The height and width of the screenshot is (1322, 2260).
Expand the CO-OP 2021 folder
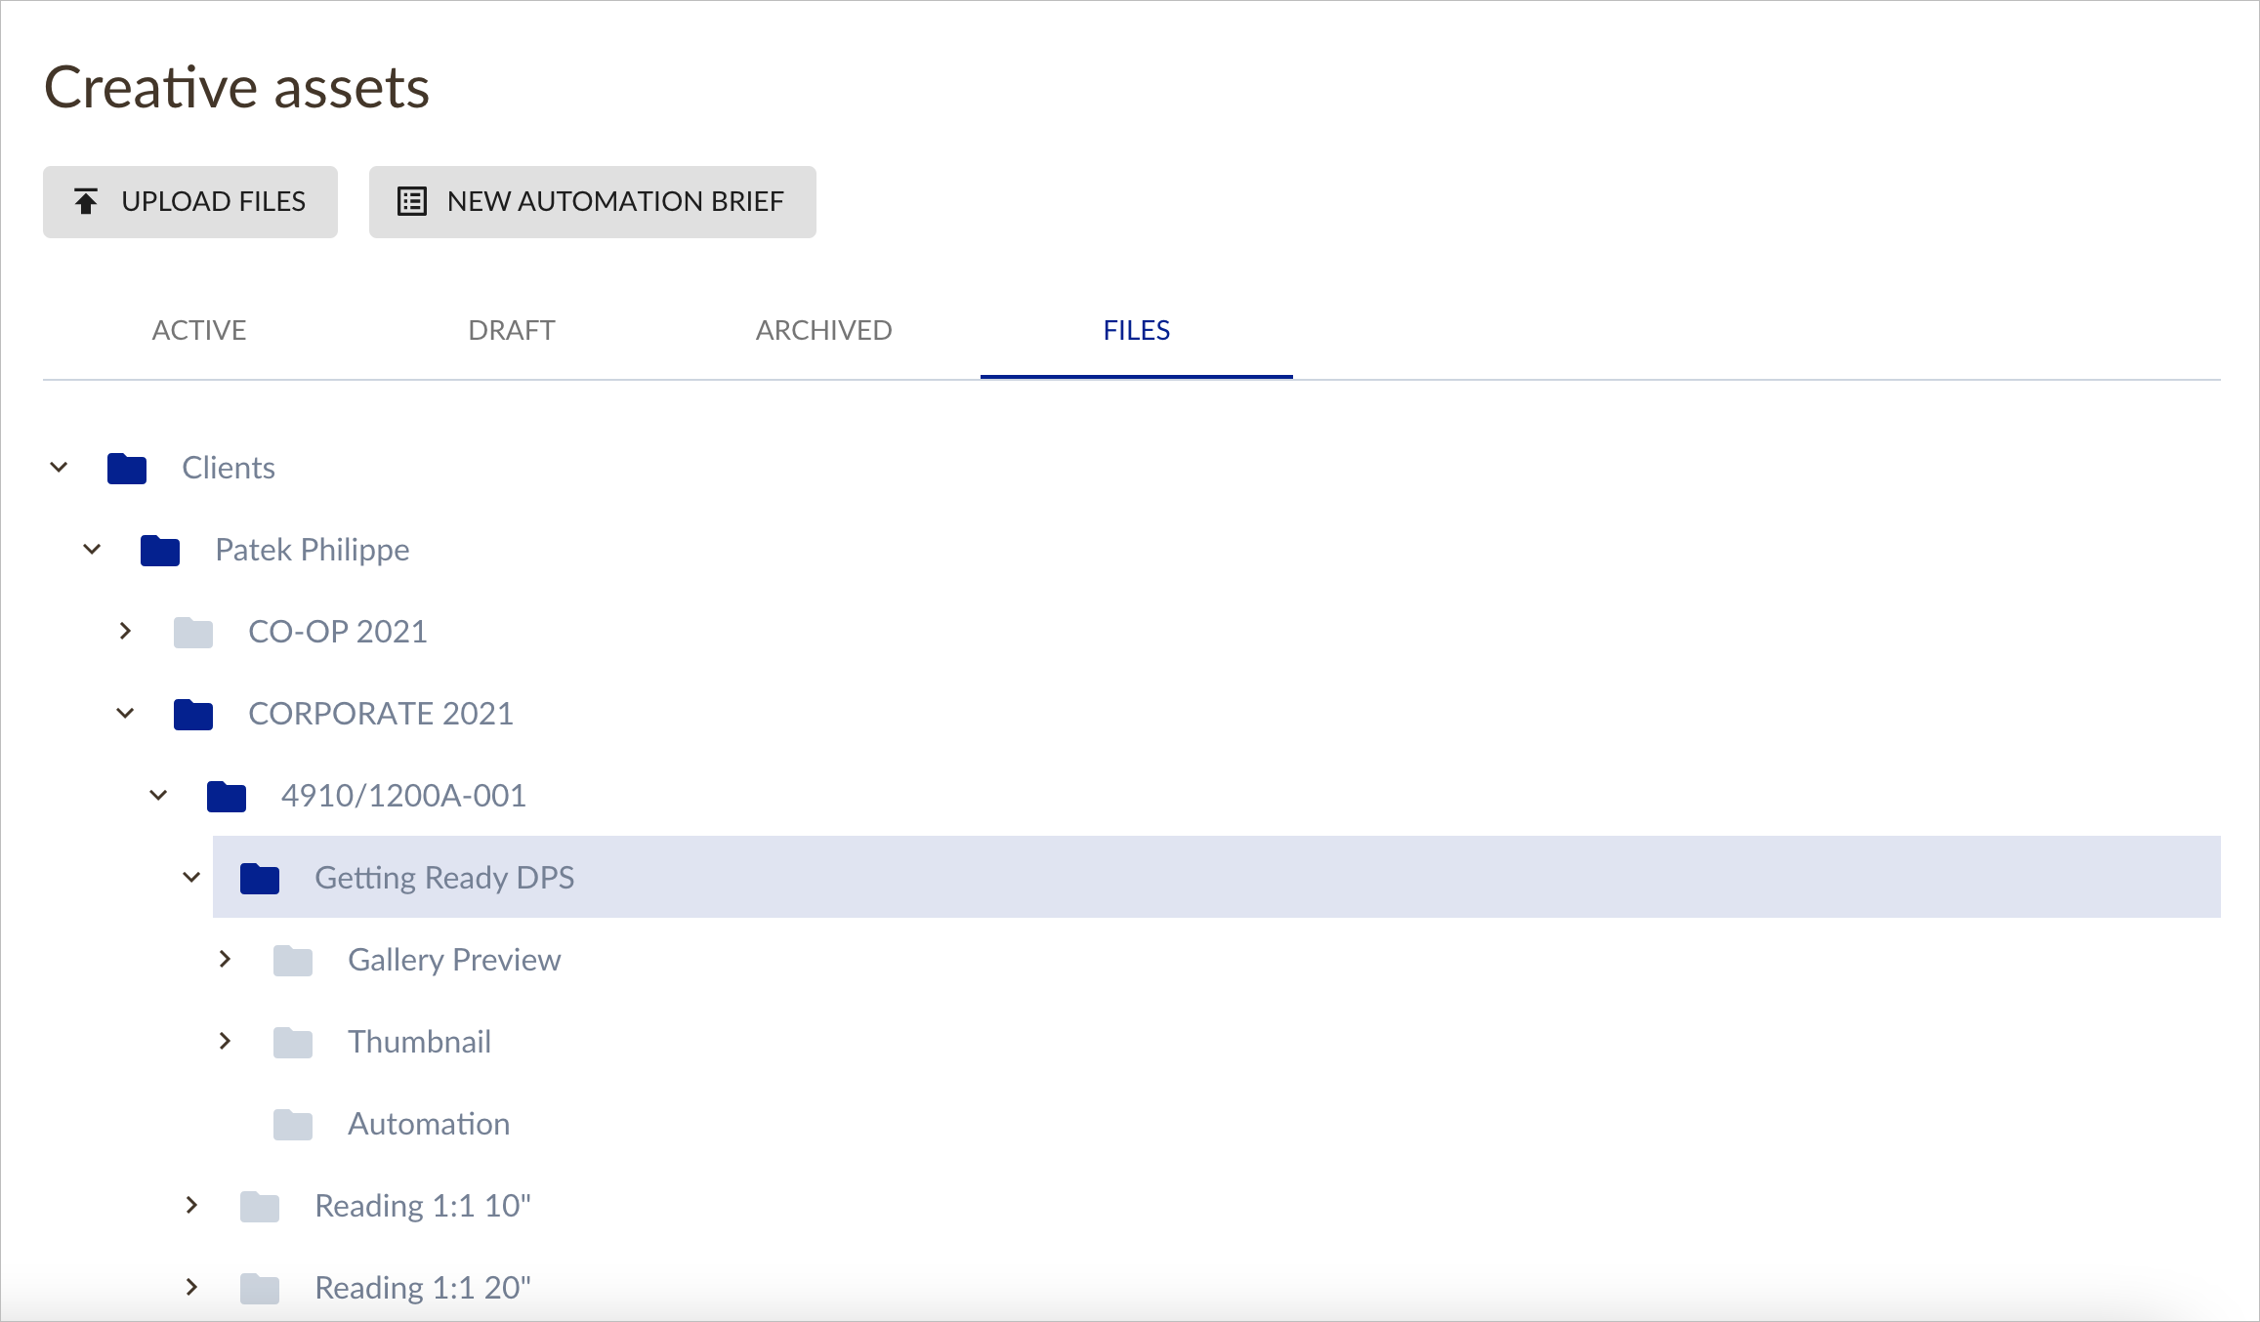pos(125,632)
